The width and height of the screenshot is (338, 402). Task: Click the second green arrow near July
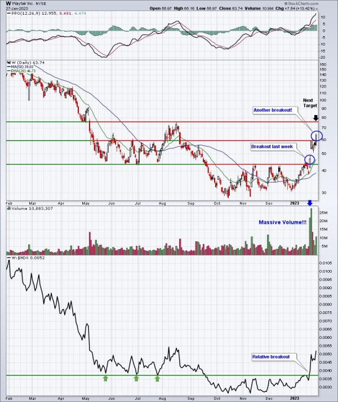tap(136, 378)
